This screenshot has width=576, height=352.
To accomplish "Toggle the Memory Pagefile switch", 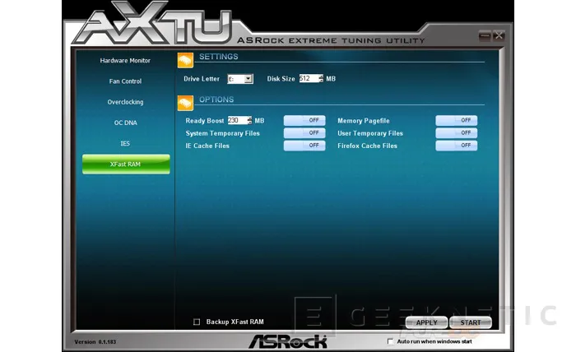I will point(456,120).
